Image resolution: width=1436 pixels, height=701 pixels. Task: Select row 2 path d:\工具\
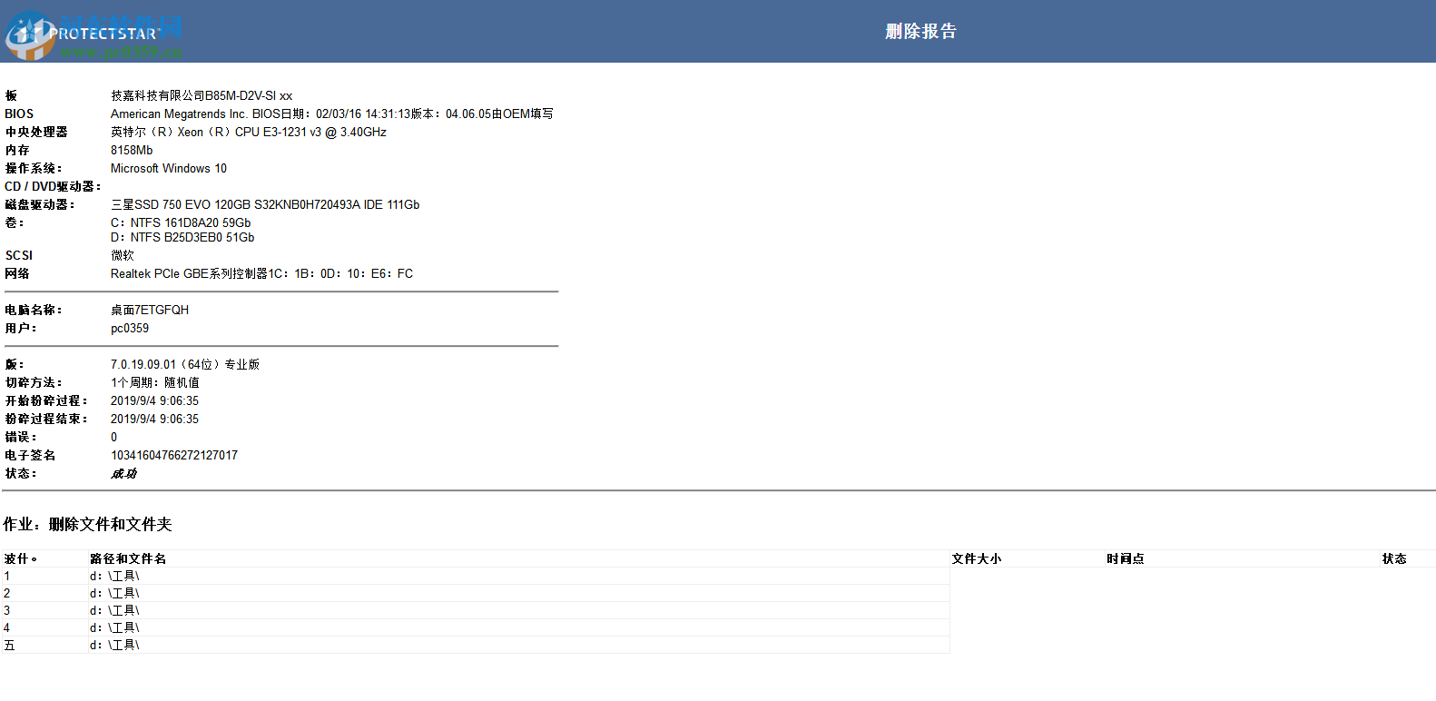114,593
